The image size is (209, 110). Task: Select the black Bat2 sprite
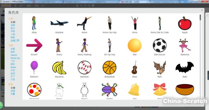(x=185, y=67)
